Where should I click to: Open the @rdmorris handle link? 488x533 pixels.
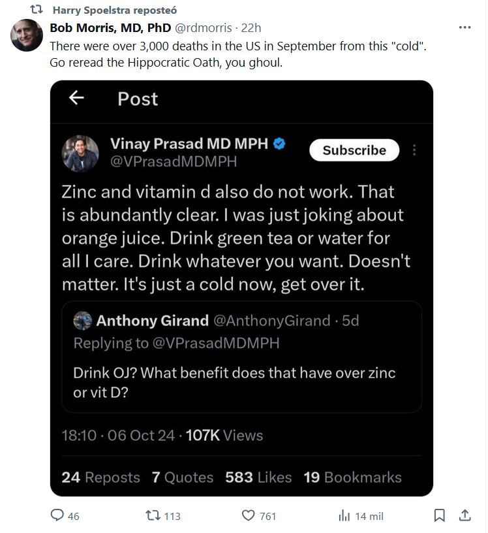coord(204,27)
